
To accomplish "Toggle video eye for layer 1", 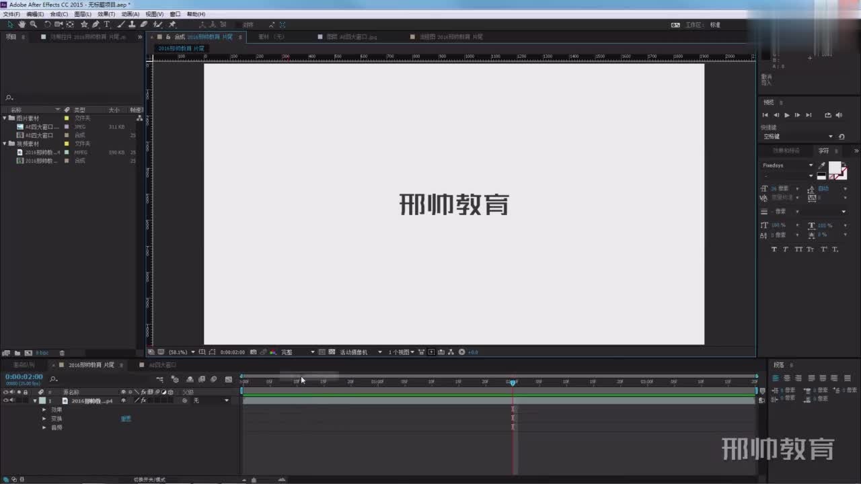I will 5,401.
